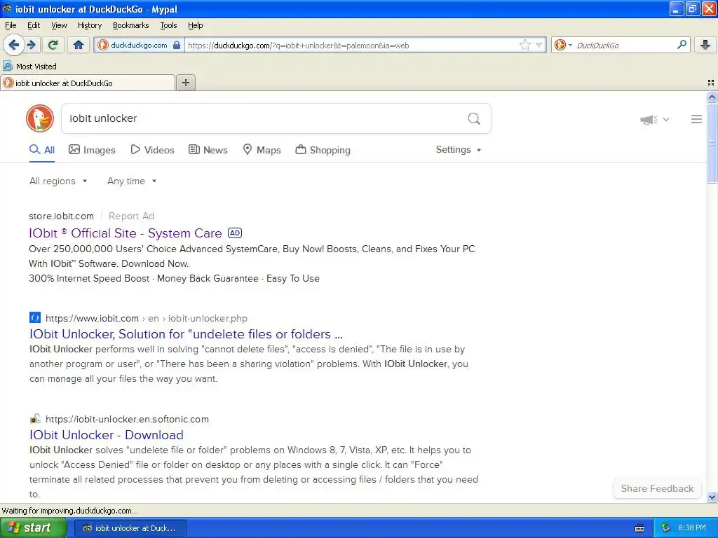Image resolution: width=718 pixels, height=538 pixels.
Task: Open the History menu
Action: (x=89, y=25)
